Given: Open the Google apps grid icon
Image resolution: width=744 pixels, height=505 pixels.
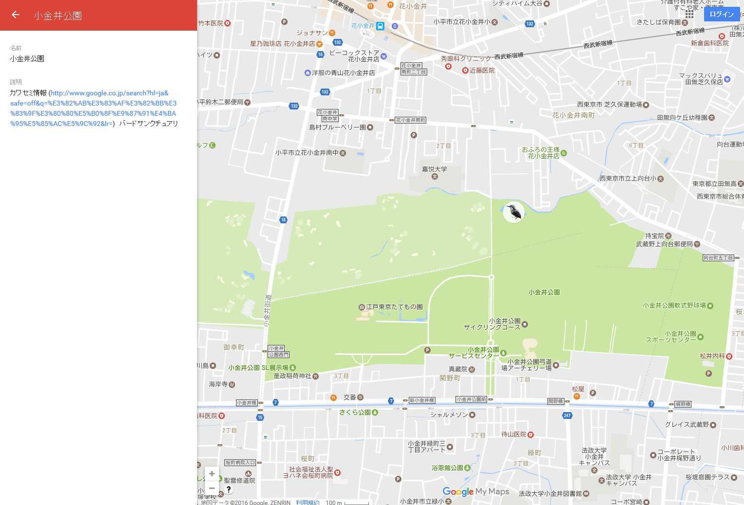Looking at the screenshot, I should coord(689,14).
